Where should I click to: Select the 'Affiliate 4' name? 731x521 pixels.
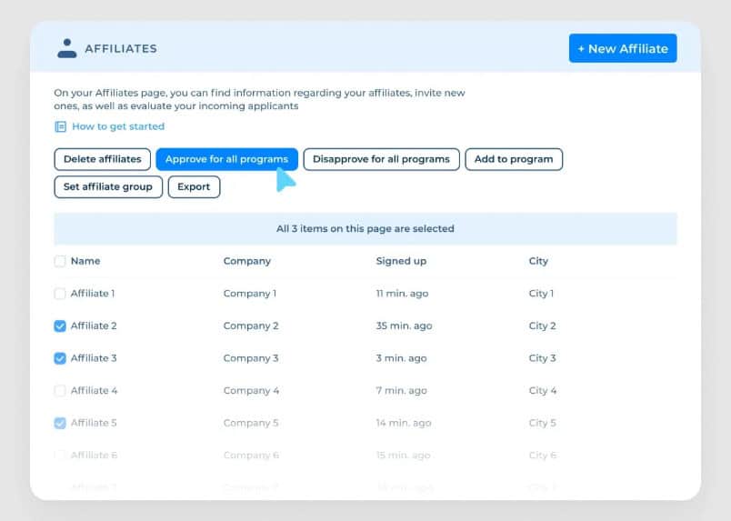coord(95,390)
